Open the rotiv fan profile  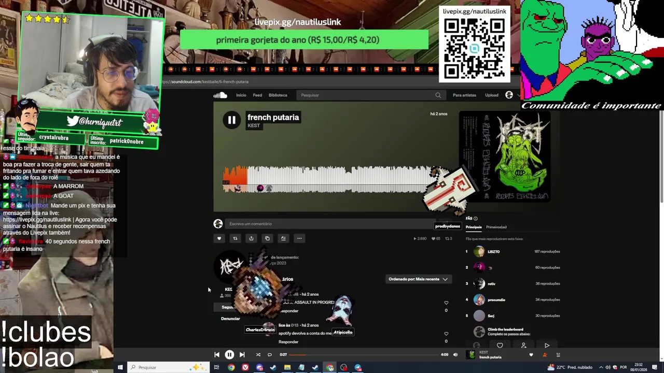(491, 284)
